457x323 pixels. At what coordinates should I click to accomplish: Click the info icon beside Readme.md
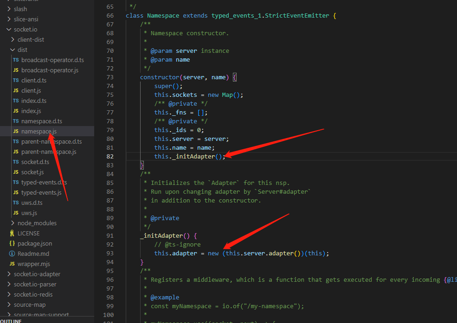click(x=13, y=253)
